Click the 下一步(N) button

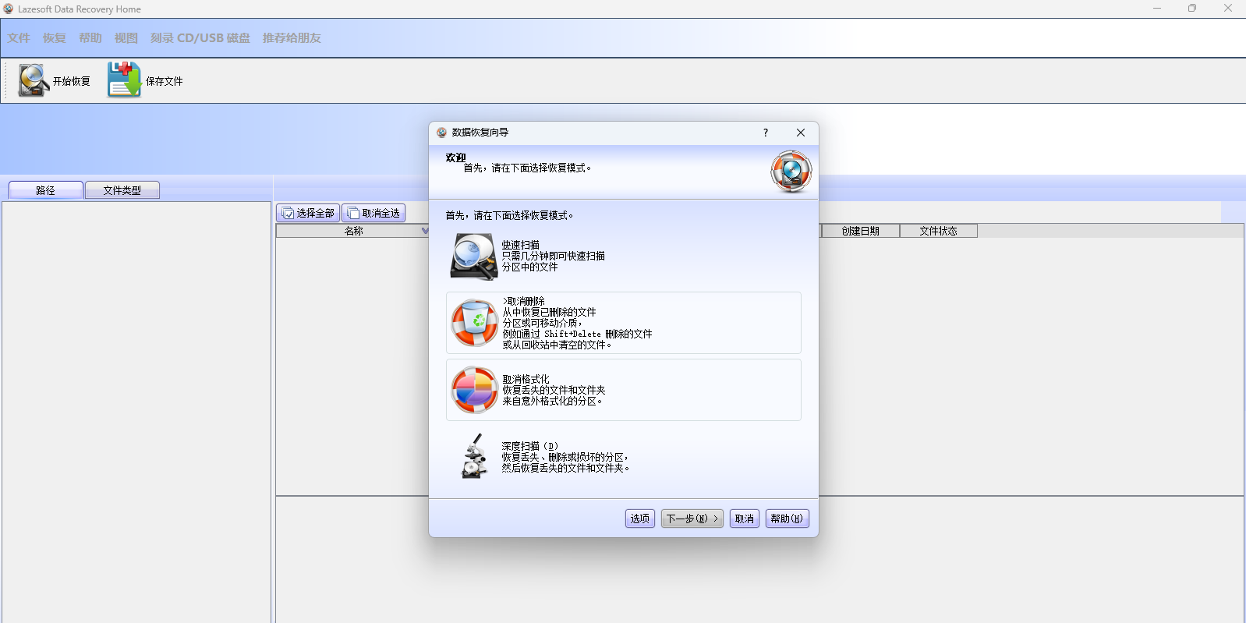pos(692,519)
